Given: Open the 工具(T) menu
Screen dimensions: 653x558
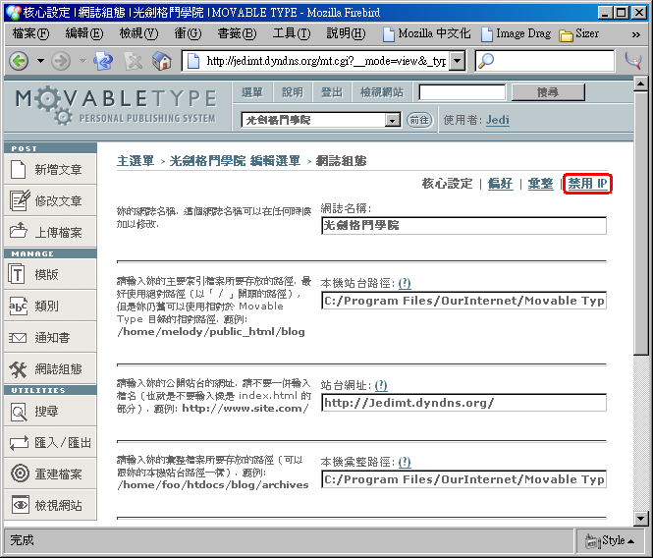Looking at the screenshot, I should [x=292, y=33].
